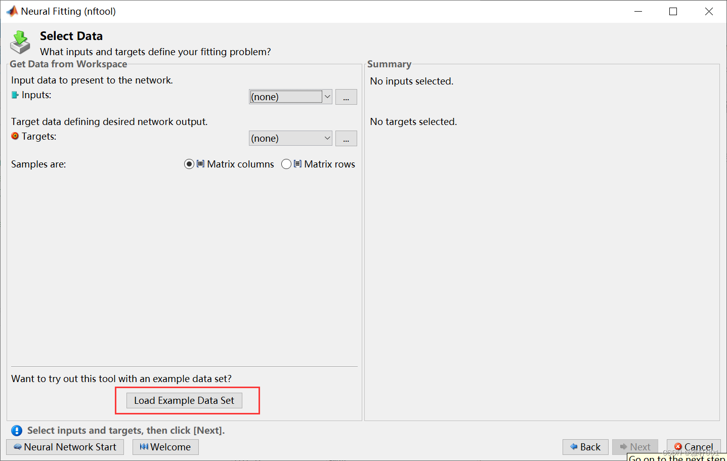Click the Select Data download icon

point(20,42)
